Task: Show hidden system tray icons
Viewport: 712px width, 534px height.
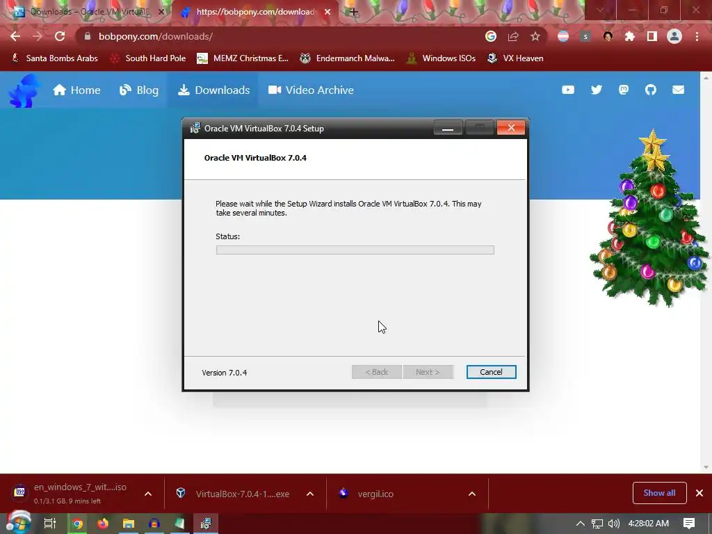Action: pyautogui.click(x=581, y=524)
